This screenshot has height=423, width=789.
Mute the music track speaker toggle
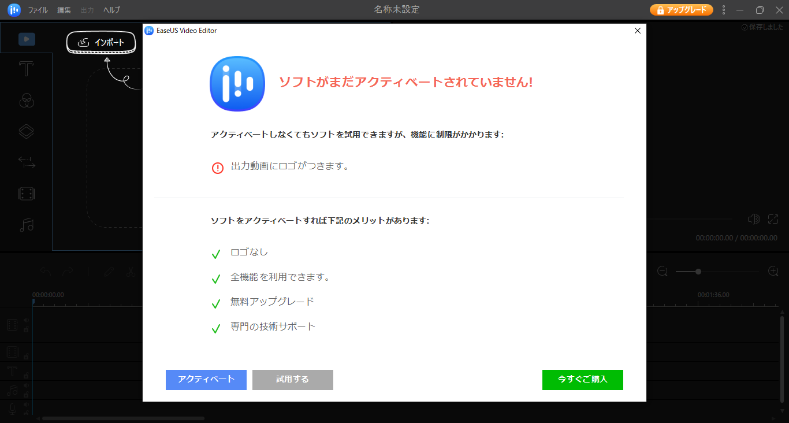point(25,385)
